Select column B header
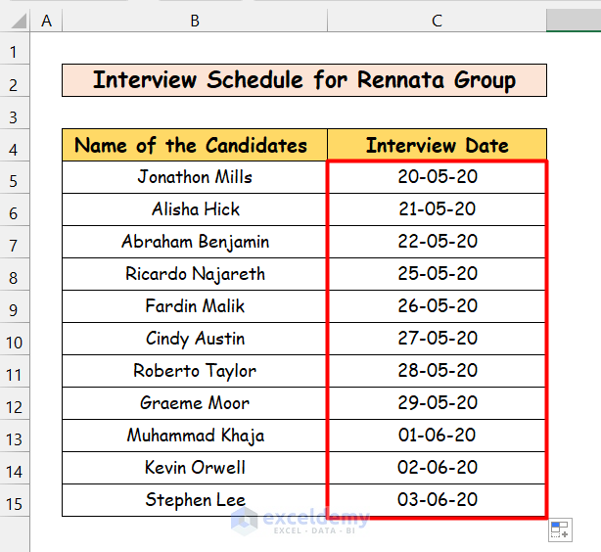 pos(195,21)
